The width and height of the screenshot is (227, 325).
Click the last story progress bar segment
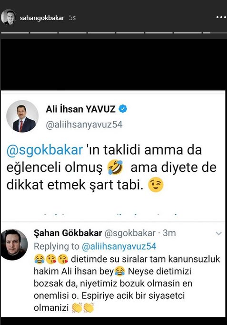tap(215, 33)
